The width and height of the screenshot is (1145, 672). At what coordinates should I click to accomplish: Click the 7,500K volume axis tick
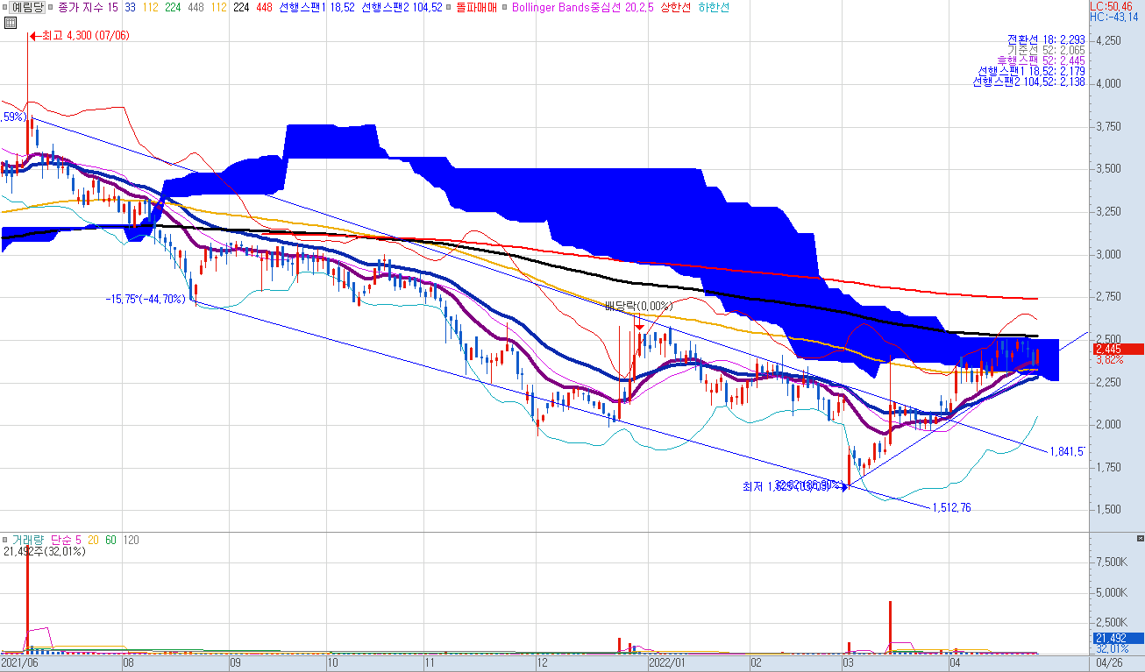click(1112, 562)
